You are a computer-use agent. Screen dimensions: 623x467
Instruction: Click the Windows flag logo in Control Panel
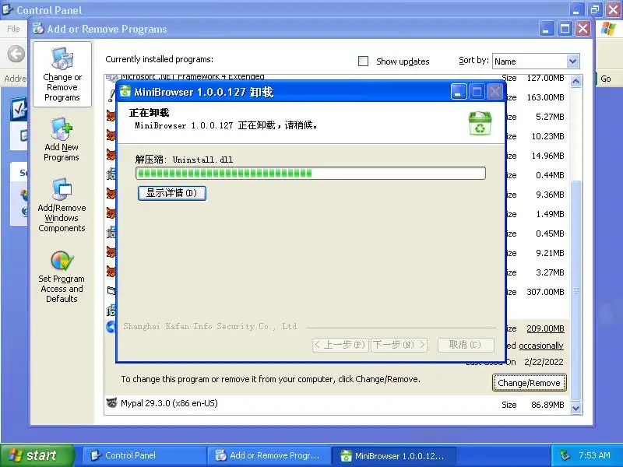click(608, 29)
